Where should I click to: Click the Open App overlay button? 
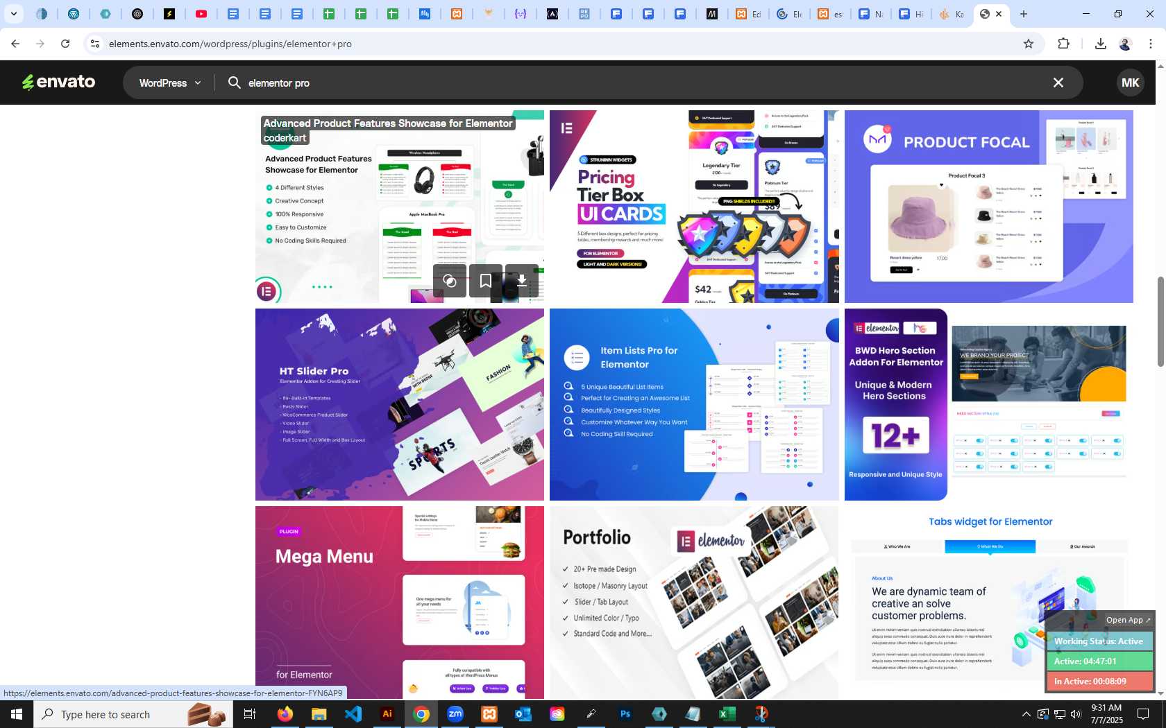1128,620
